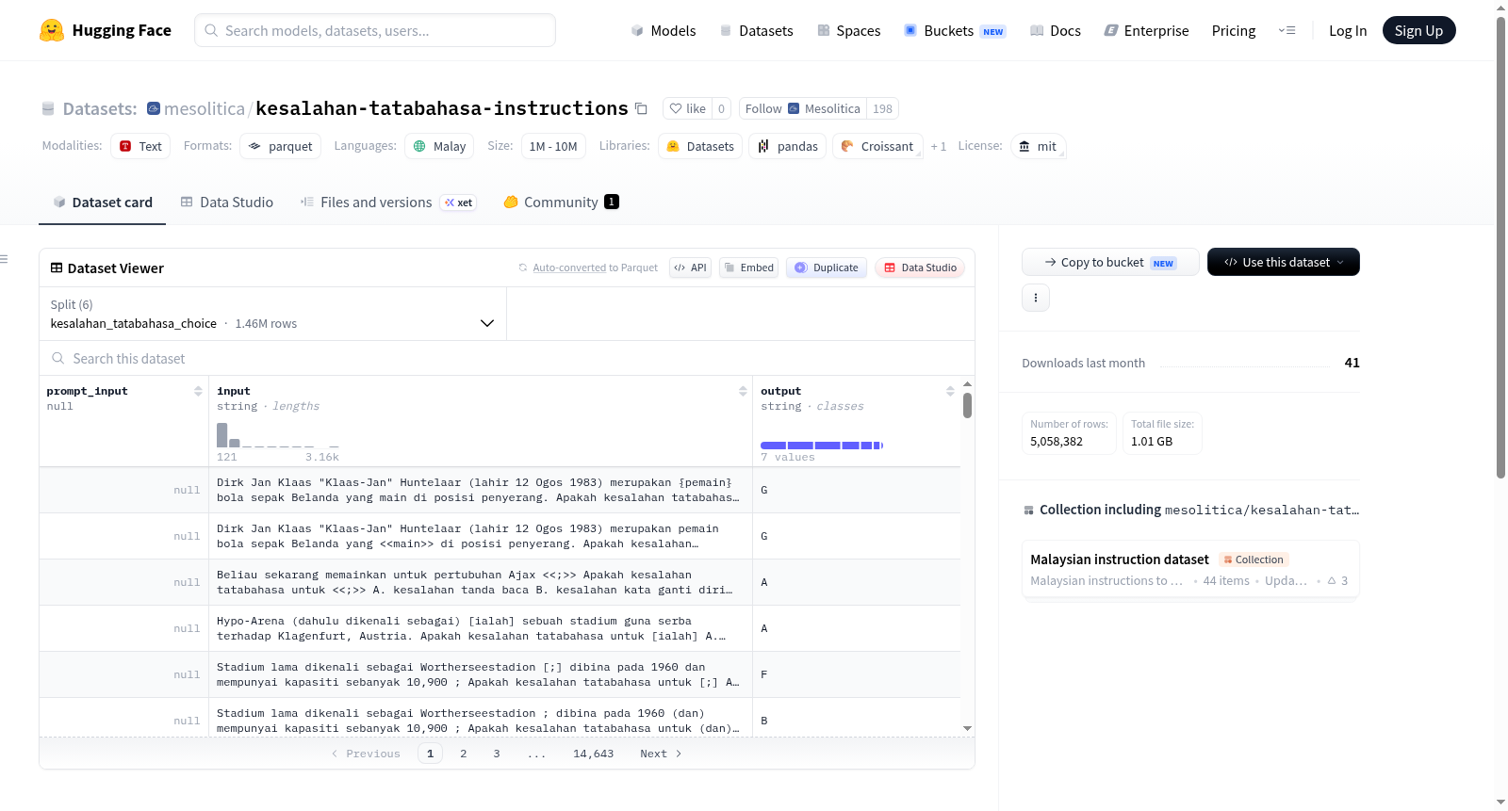Open the Datasets page from navbar
Screen dimensions: 1508x811
click(756, 30)
